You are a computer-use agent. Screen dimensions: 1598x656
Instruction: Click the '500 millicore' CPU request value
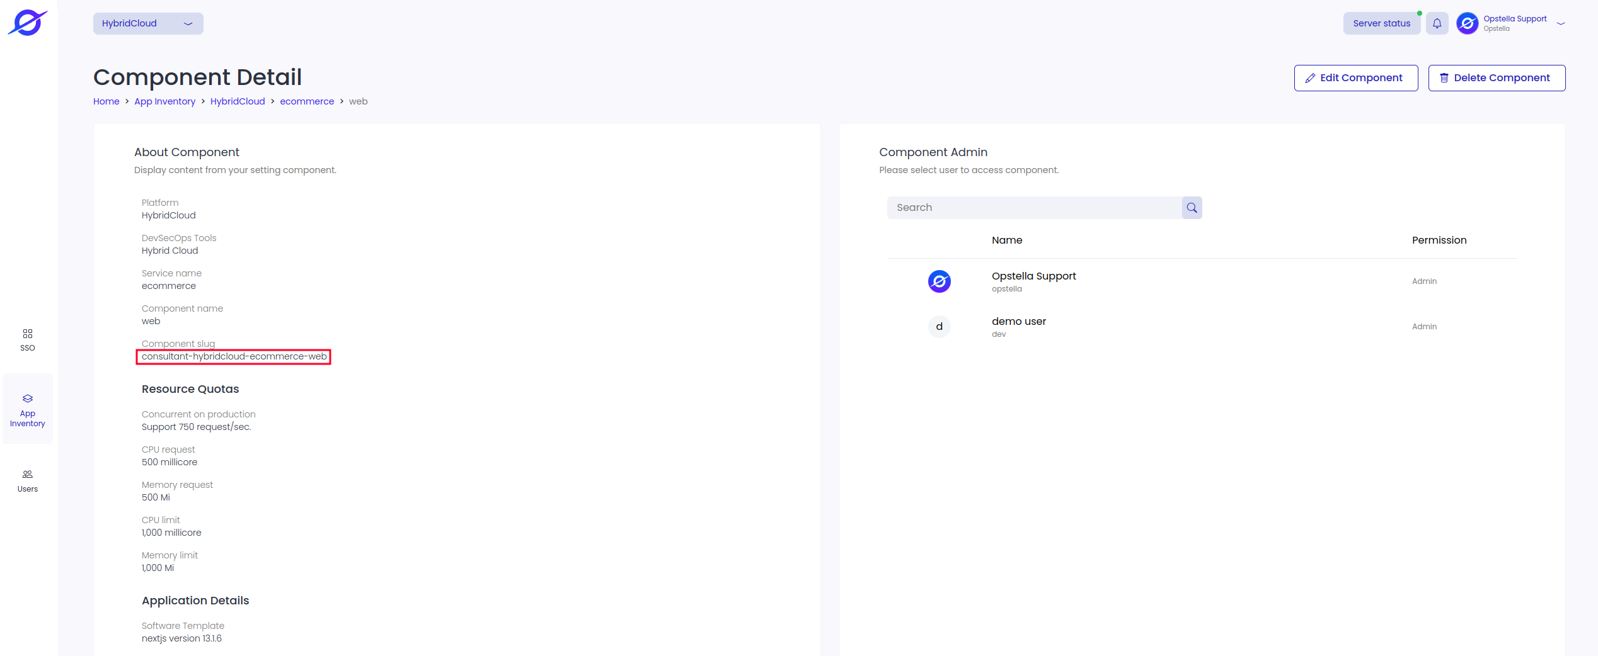point(170,462)
